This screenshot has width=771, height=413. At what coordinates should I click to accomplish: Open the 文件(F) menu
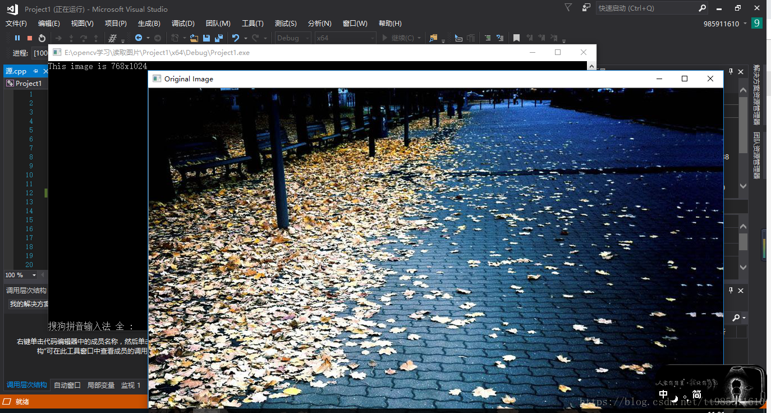(x=16, y=24)
